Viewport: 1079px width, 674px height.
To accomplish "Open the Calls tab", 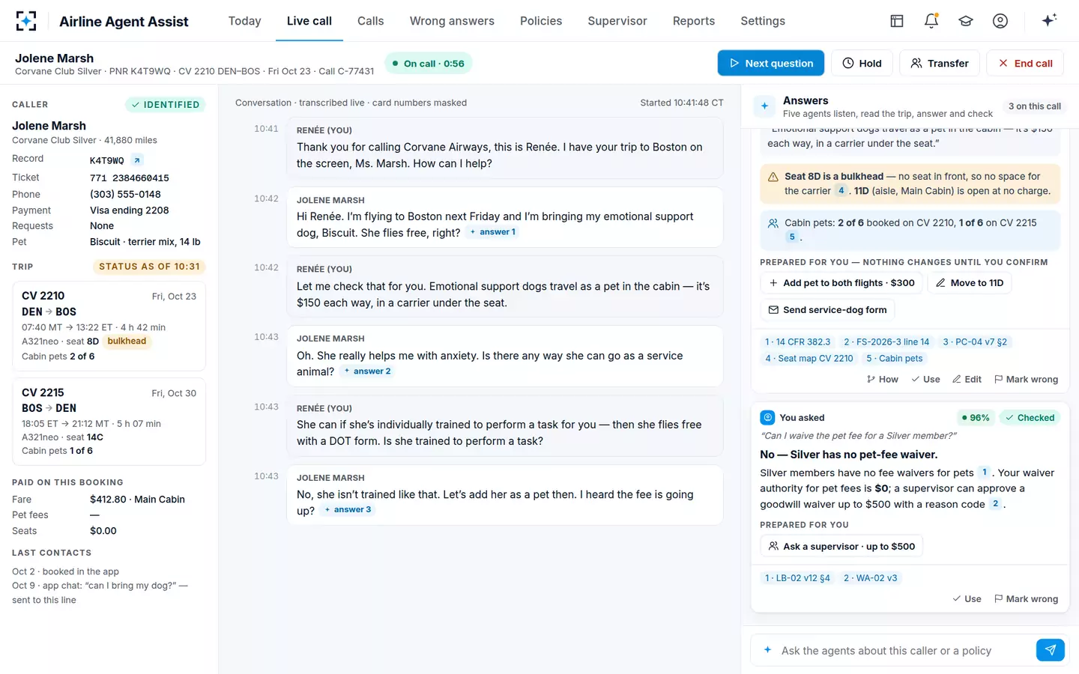I will [x=371, y=21].
